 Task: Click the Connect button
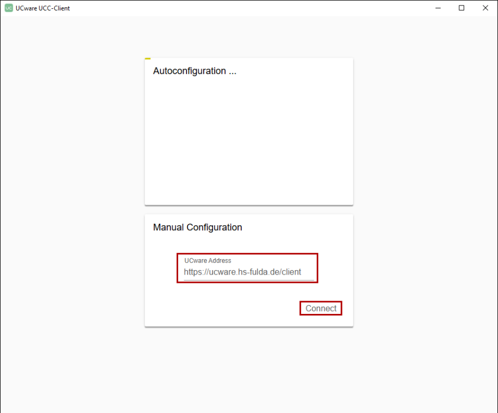(x=321, y=308)
